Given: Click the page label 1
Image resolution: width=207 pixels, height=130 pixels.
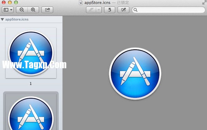Looking at the screenshot, I should 31,83.
